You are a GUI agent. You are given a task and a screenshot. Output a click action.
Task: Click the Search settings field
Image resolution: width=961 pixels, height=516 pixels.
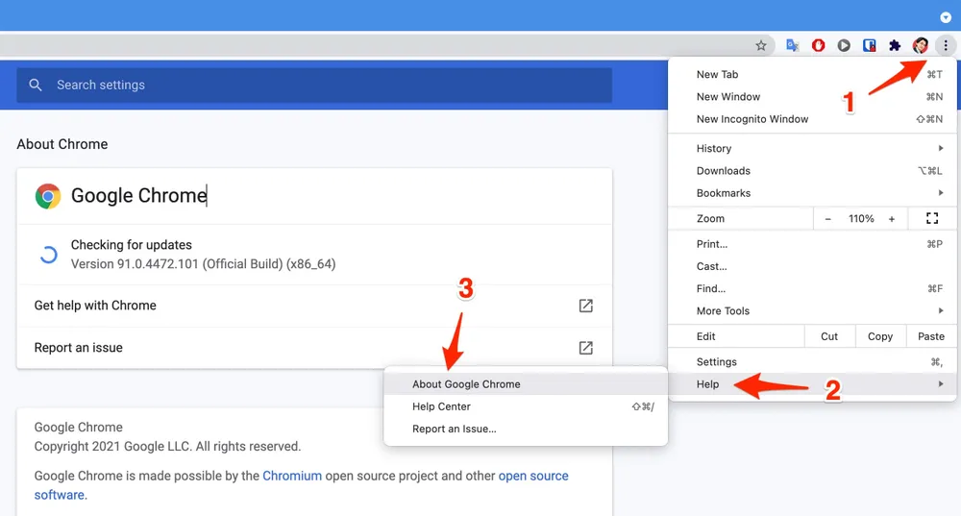[x=314, y=86]
